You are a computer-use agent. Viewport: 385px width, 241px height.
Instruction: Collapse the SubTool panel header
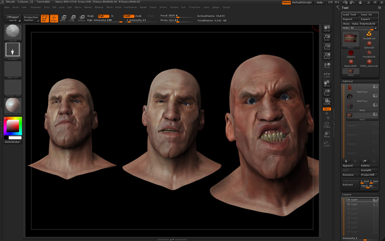click(360, 81)
